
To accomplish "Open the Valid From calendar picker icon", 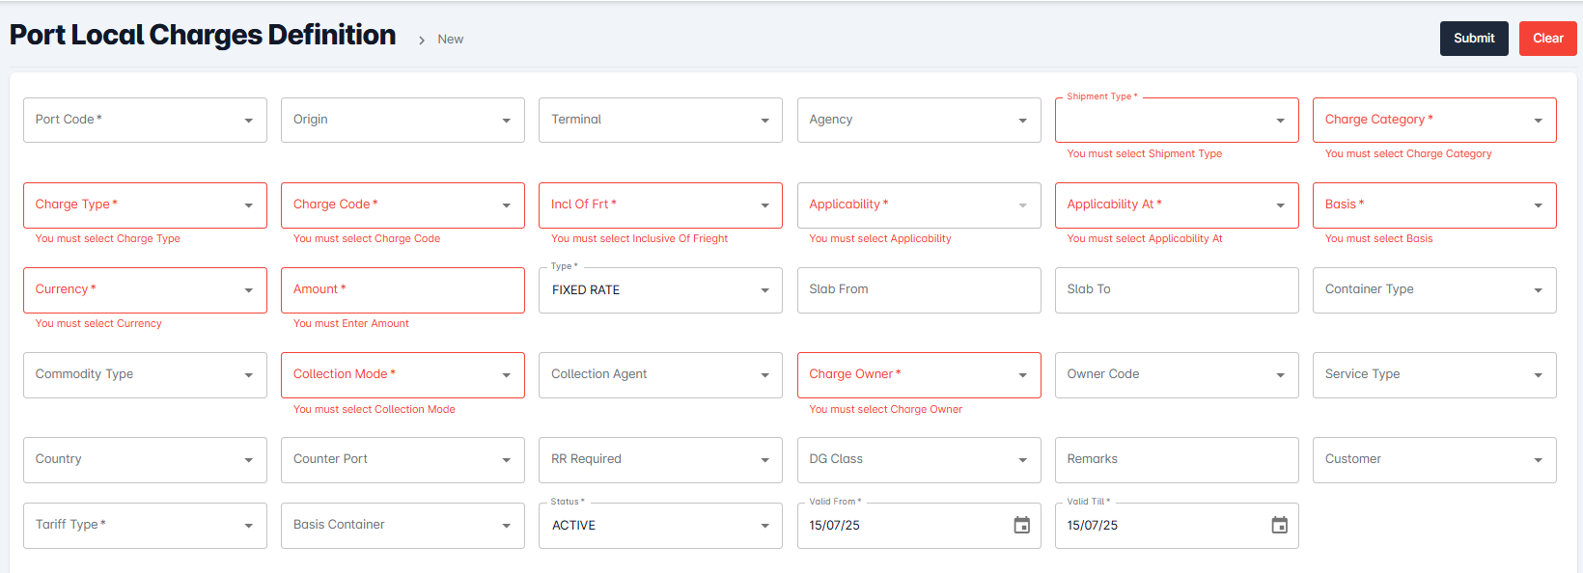I will coord(1021,526).
